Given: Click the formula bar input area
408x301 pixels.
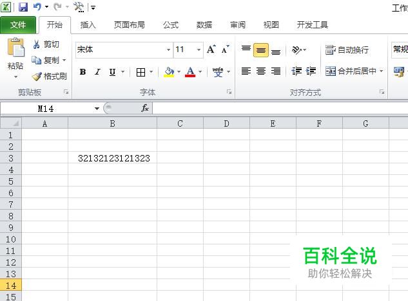Looking at the screenshot, I should point(280,108).
